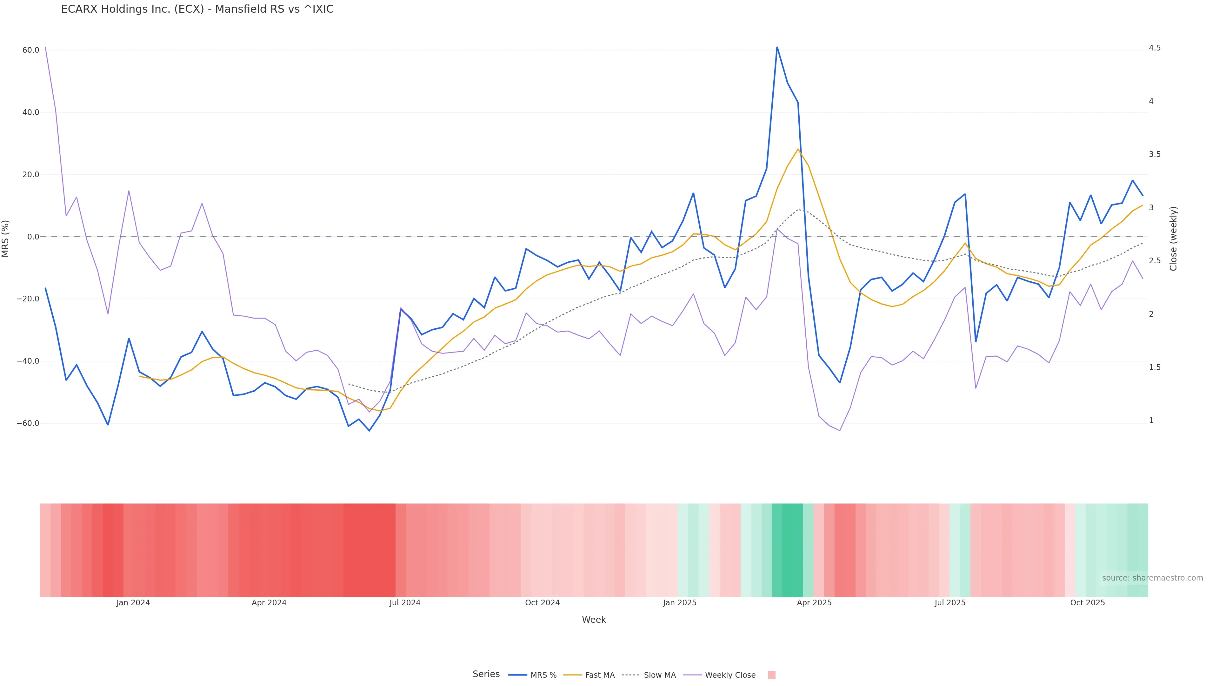Click the ECARX Holdings chart title

(197, 9)
